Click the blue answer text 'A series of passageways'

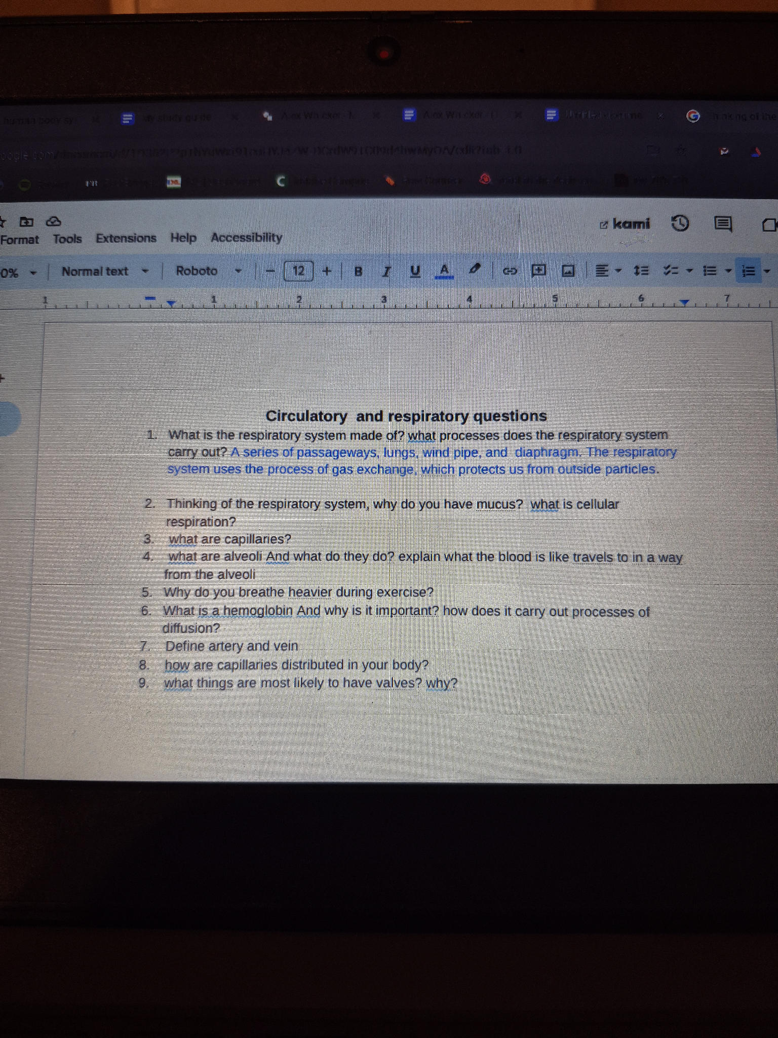click(x=304, y=452)
